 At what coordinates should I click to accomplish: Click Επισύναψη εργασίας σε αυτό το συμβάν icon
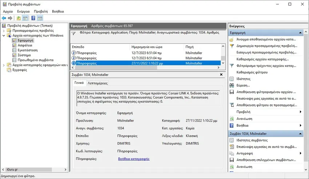(x=232, y=147)
